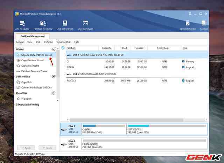224x163 pixels.
Task: Sort by the Used column header
Action: [124, 48]
